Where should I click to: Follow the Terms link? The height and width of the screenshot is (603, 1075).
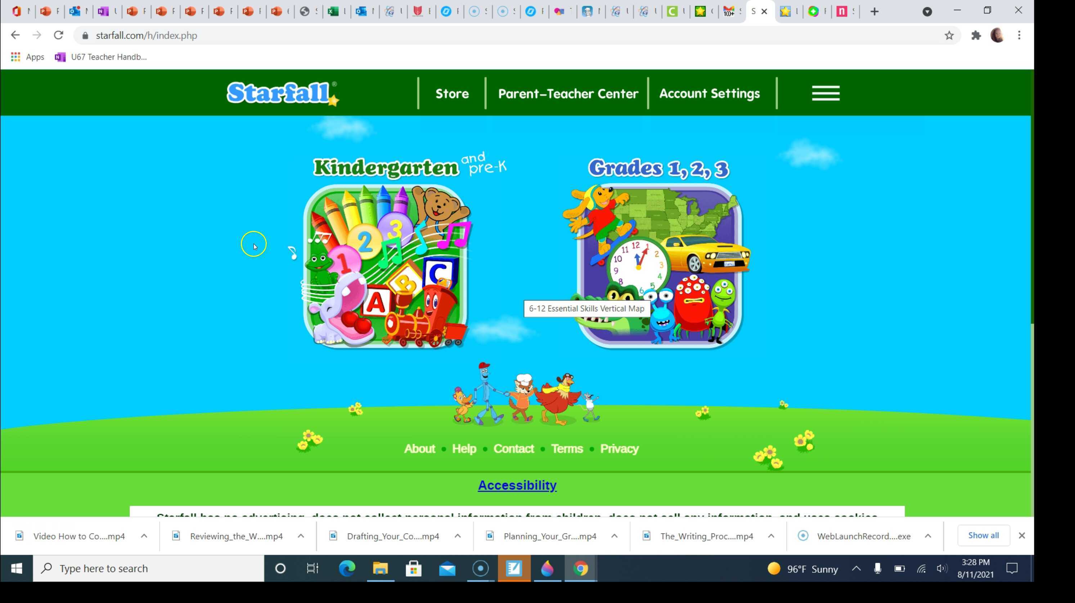567,448
